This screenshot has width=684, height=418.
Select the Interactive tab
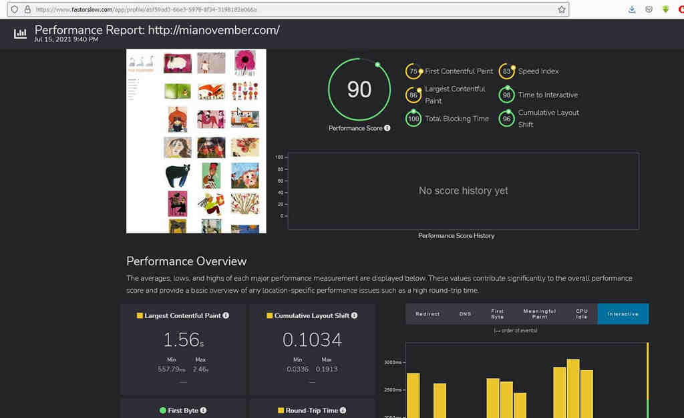[623, 314]
